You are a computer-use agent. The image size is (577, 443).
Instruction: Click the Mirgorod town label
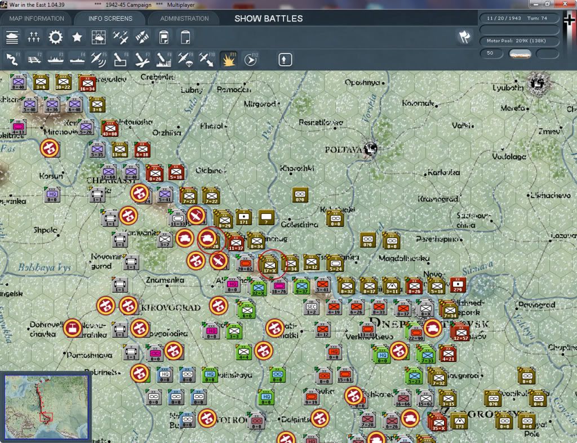(x=260, y=104)
